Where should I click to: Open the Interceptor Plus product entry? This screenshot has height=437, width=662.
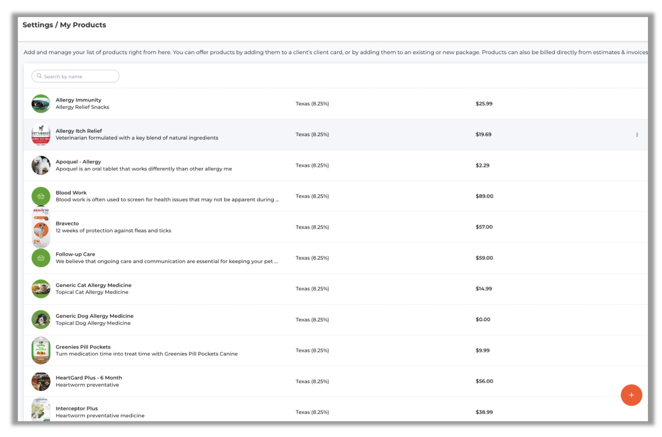[x=77, y=408]
